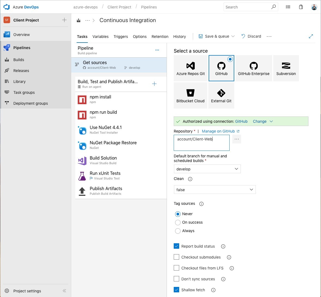Image resolution: width=321 pixels, height=297 pixels.
Task: Uncheck Shallow fetch option
Action: pos(176,290)
